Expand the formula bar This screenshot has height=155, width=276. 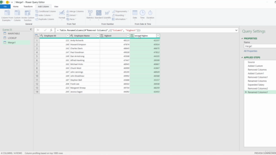pos(236,30)
